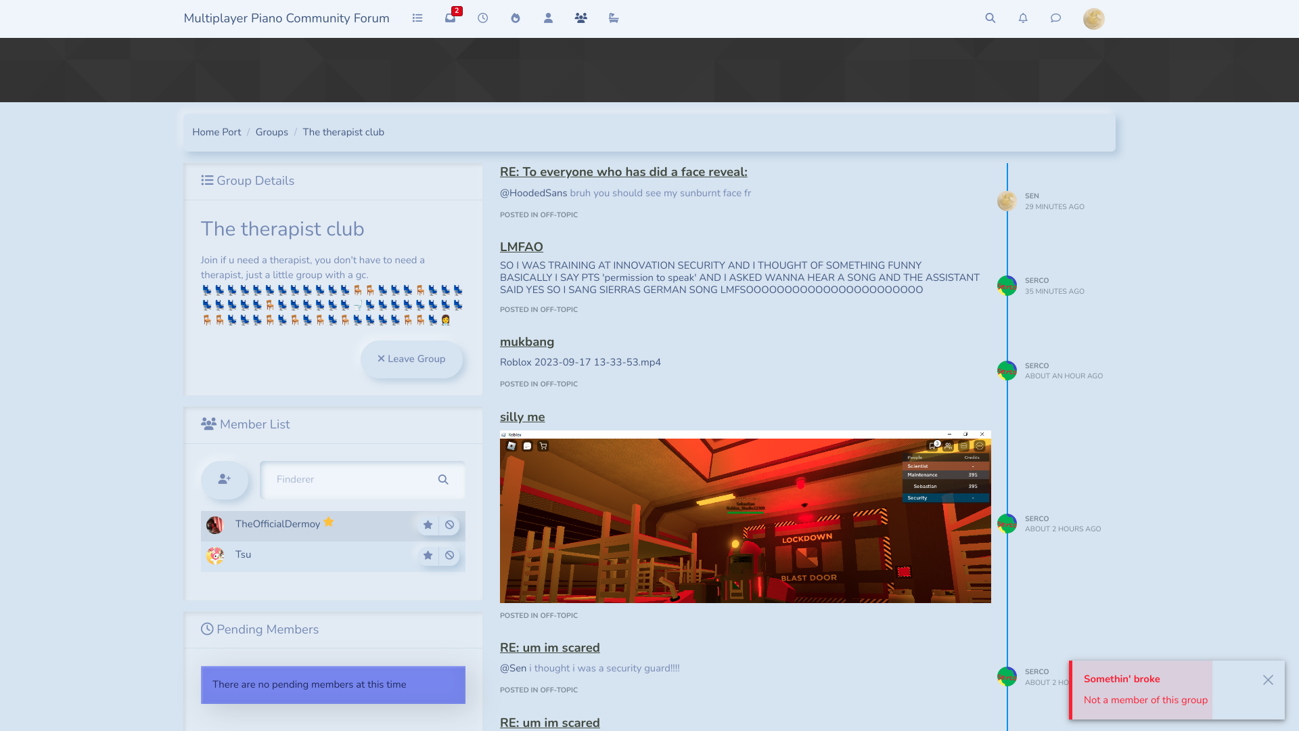The image size is (1299, 731).
Task: Click the Pending Members heading
Action: pos(260,629)
